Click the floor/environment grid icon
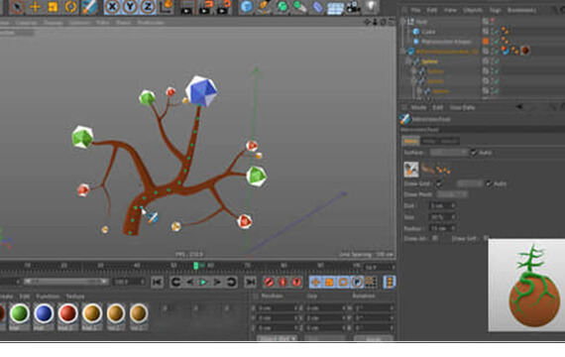This screenshot has height=357, width=565. (335, 8)
